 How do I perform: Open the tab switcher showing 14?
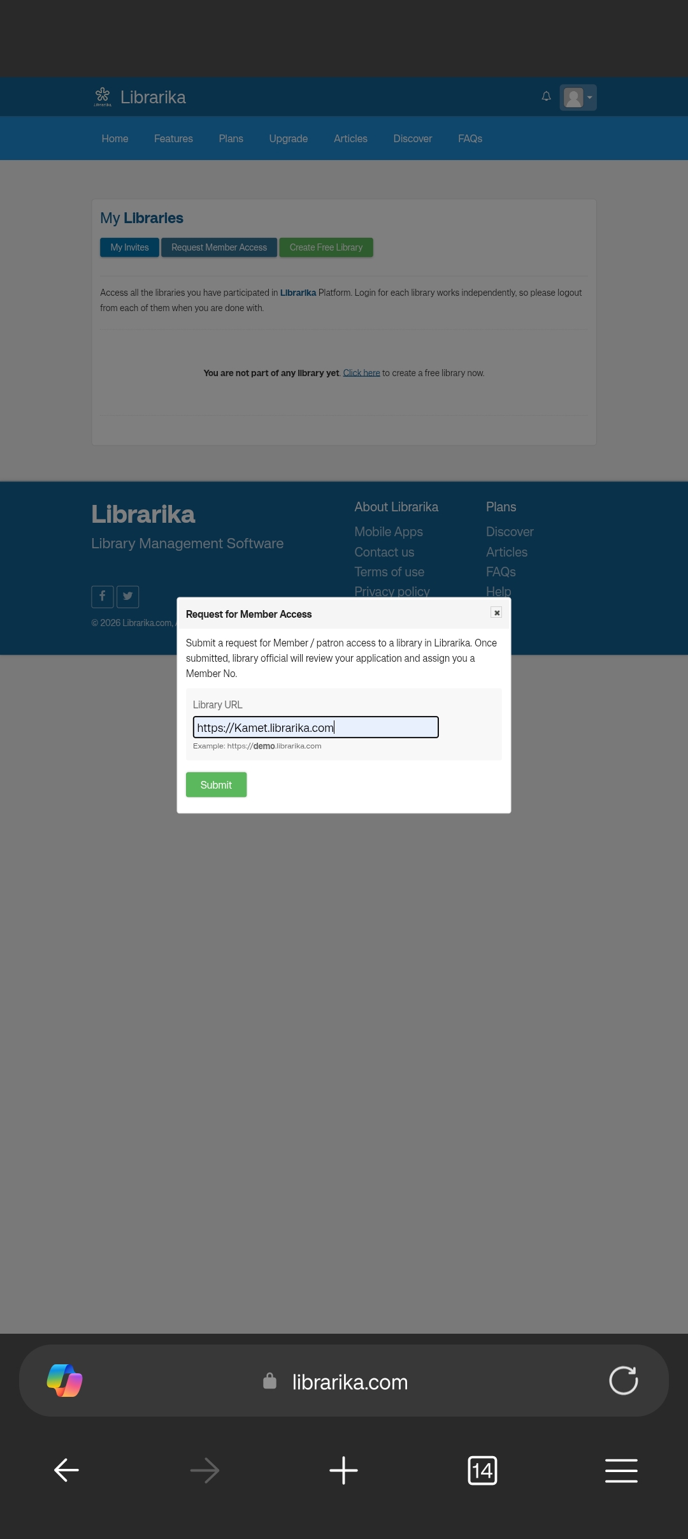coord(482,1470)
